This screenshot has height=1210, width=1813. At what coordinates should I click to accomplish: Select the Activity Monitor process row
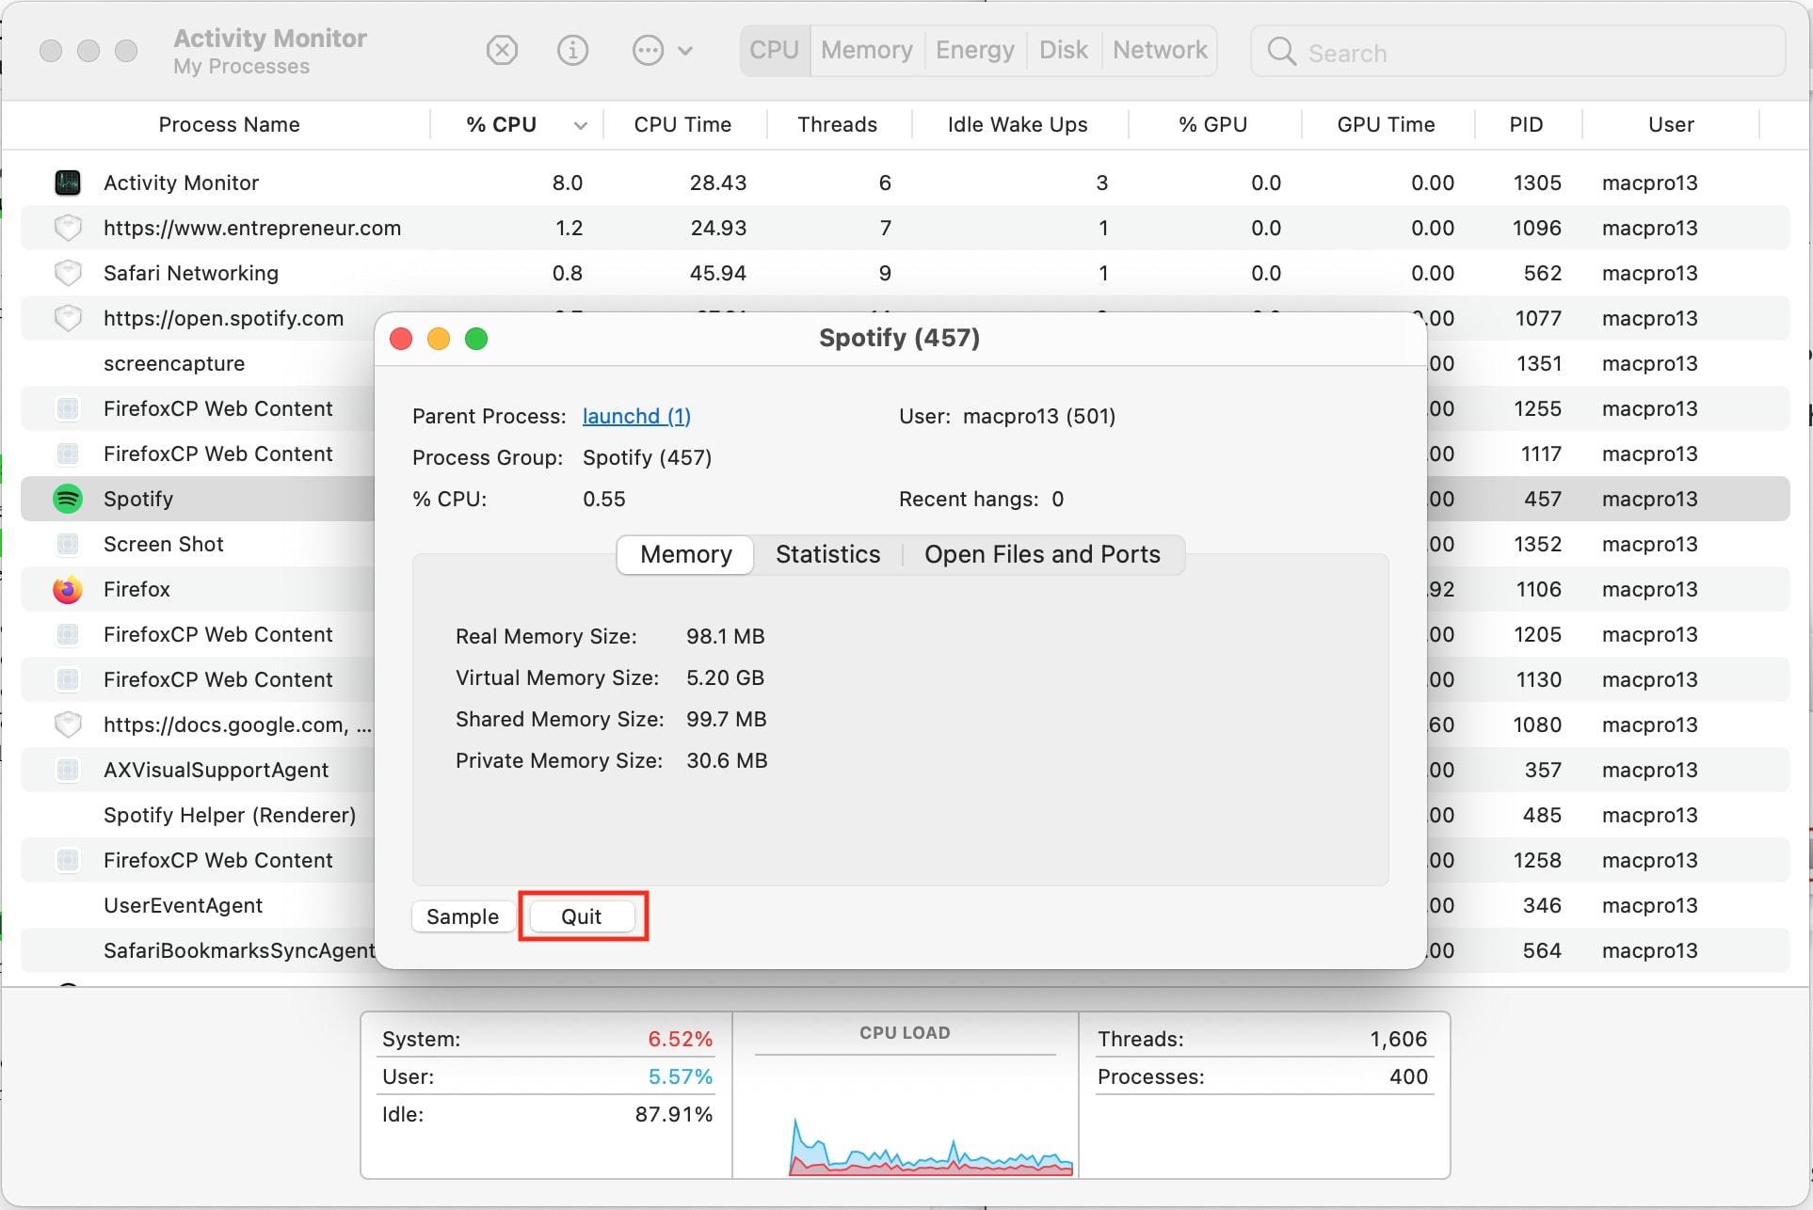(x=905, y=183)
